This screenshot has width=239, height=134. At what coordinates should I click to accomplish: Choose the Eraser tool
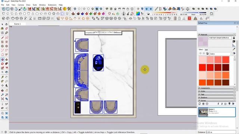(x=6, y=28)
